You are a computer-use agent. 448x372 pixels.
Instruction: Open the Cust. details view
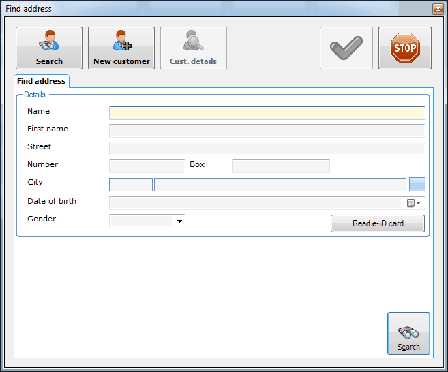pos(194,48)
